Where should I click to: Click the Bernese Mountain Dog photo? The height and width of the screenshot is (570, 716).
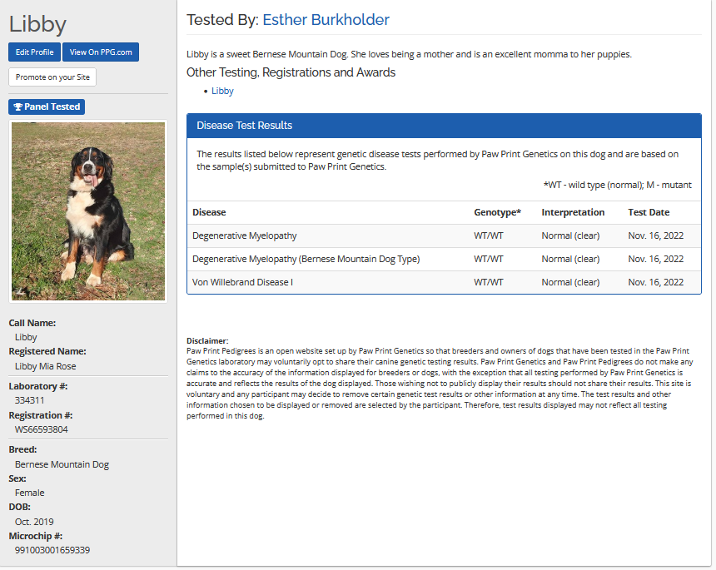coord(87,211)
